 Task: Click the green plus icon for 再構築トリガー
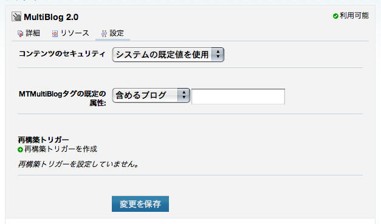[x=21, y=150]
